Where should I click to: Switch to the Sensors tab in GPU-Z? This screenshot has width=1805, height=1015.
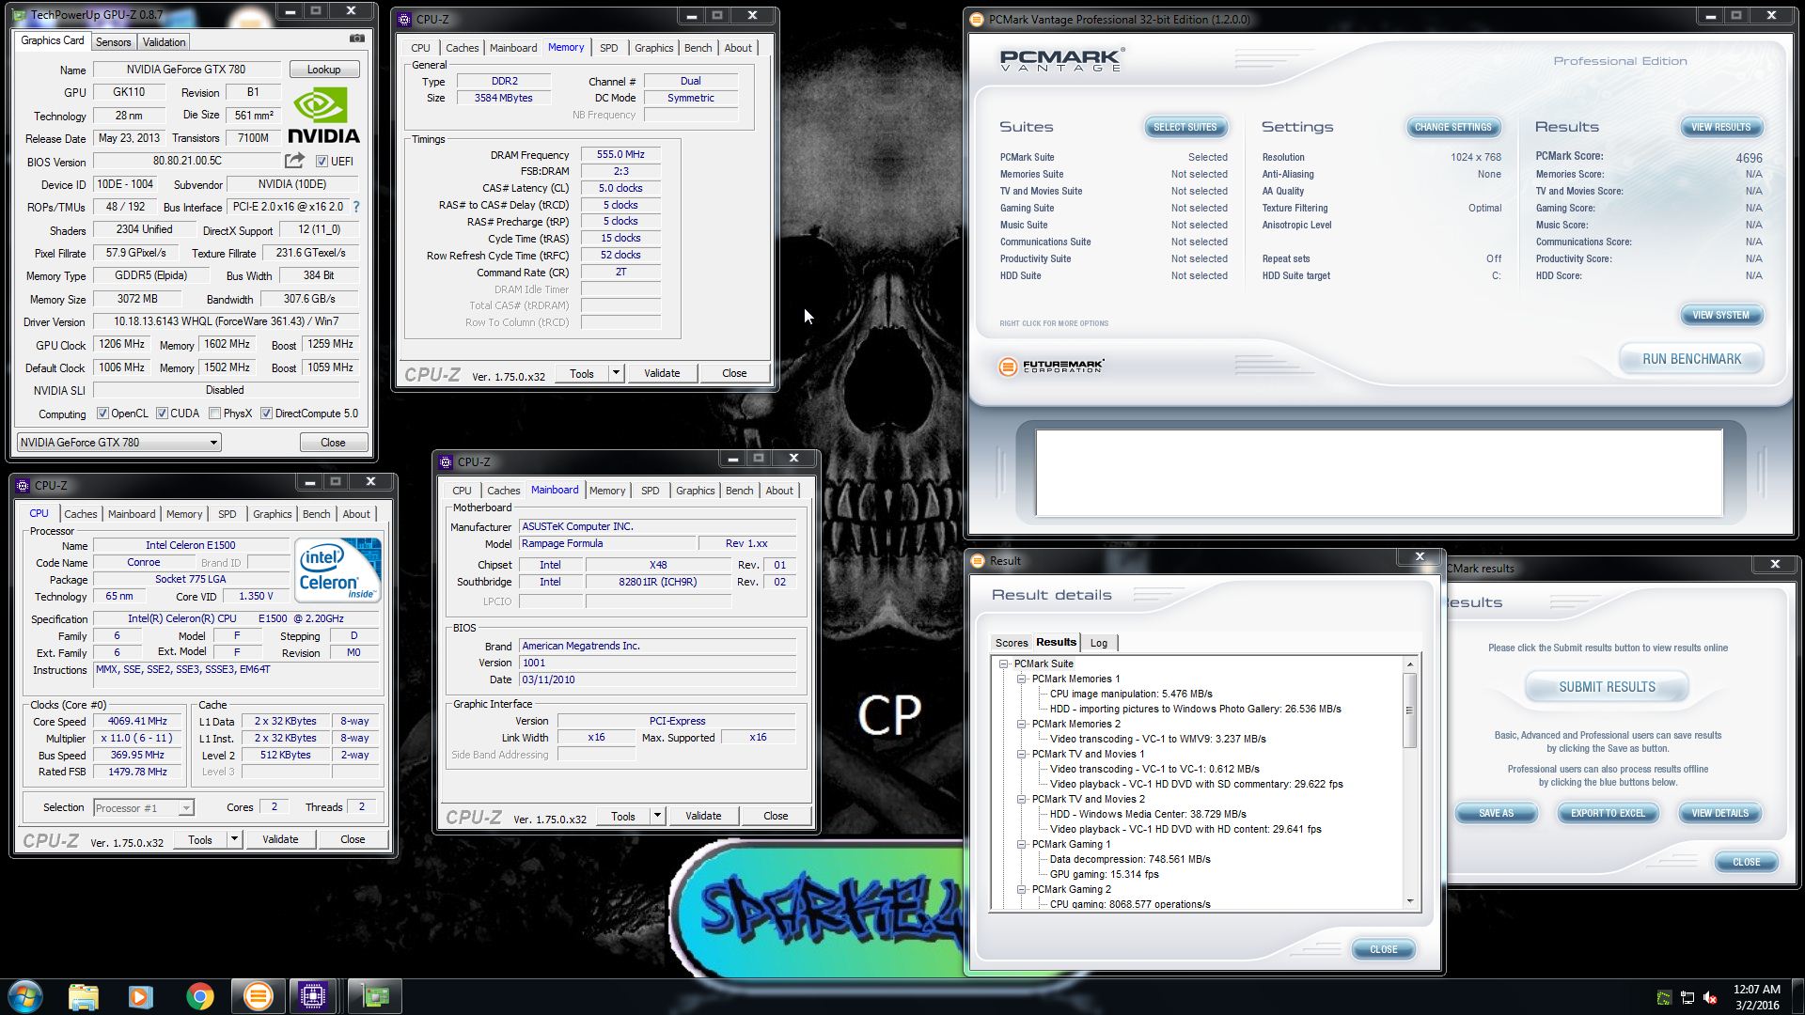click(x=113, y=41)
